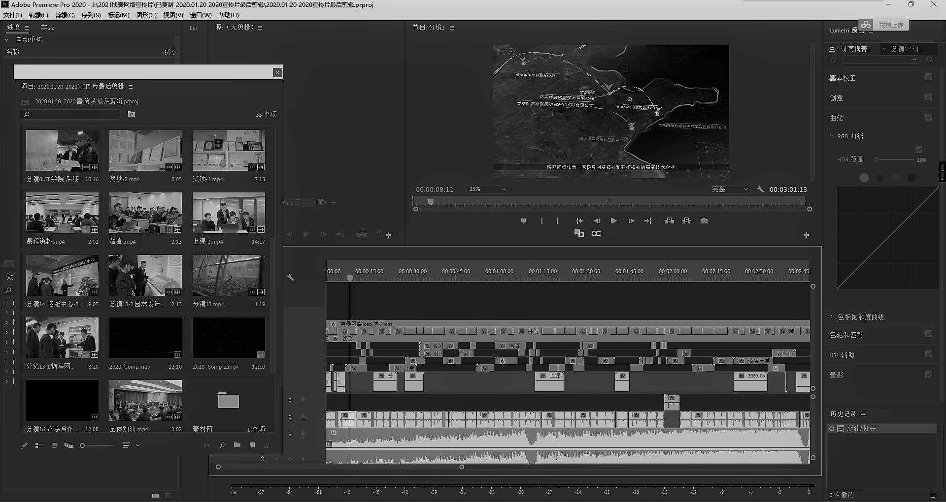Expand 色相饱和度曲线 section
Viewport: 946px width, 502px height.
point(832,317)
